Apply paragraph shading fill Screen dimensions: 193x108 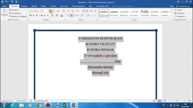(x=88, y=15)
